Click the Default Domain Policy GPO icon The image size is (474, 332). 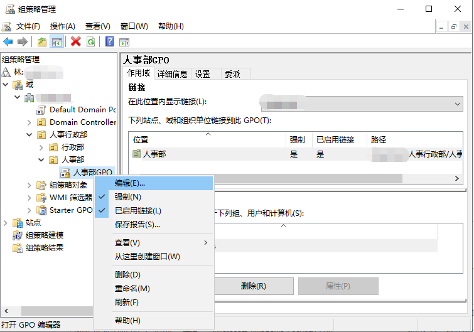(41, 110)
